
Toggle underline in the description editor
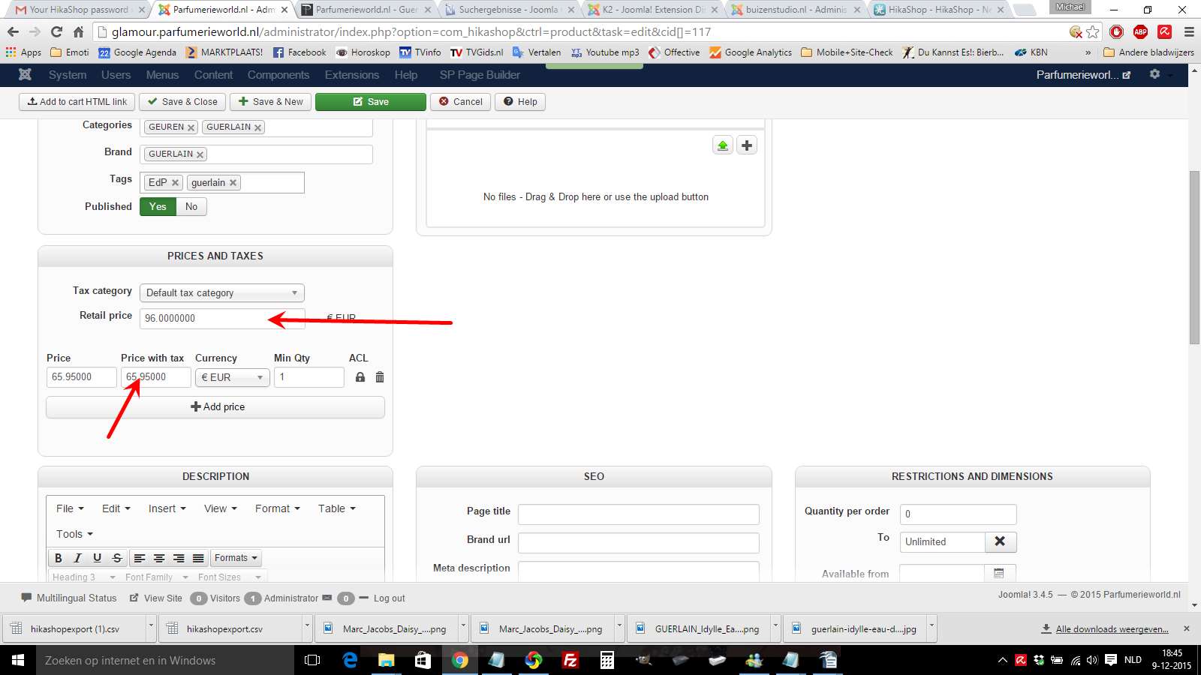click(x=97, y=558)
